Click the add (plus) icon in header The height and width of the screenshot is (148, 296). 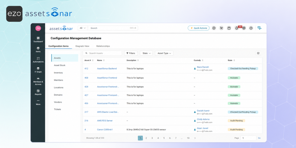[x=214, y=28]
